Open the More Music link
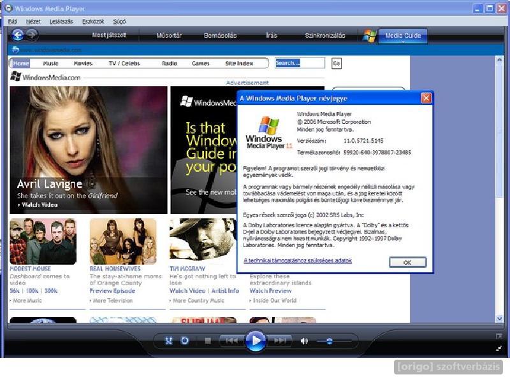The width and height of the screenshot is (510, 382). click(x=27, y=301)
